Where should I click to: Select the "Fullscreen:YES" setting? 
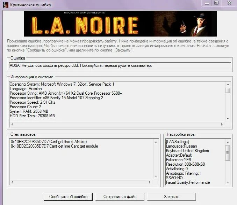179,160
